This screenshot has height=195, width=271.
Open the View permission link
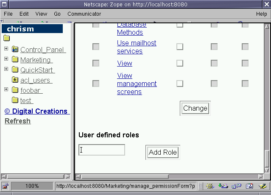click(x=124, y=64)
